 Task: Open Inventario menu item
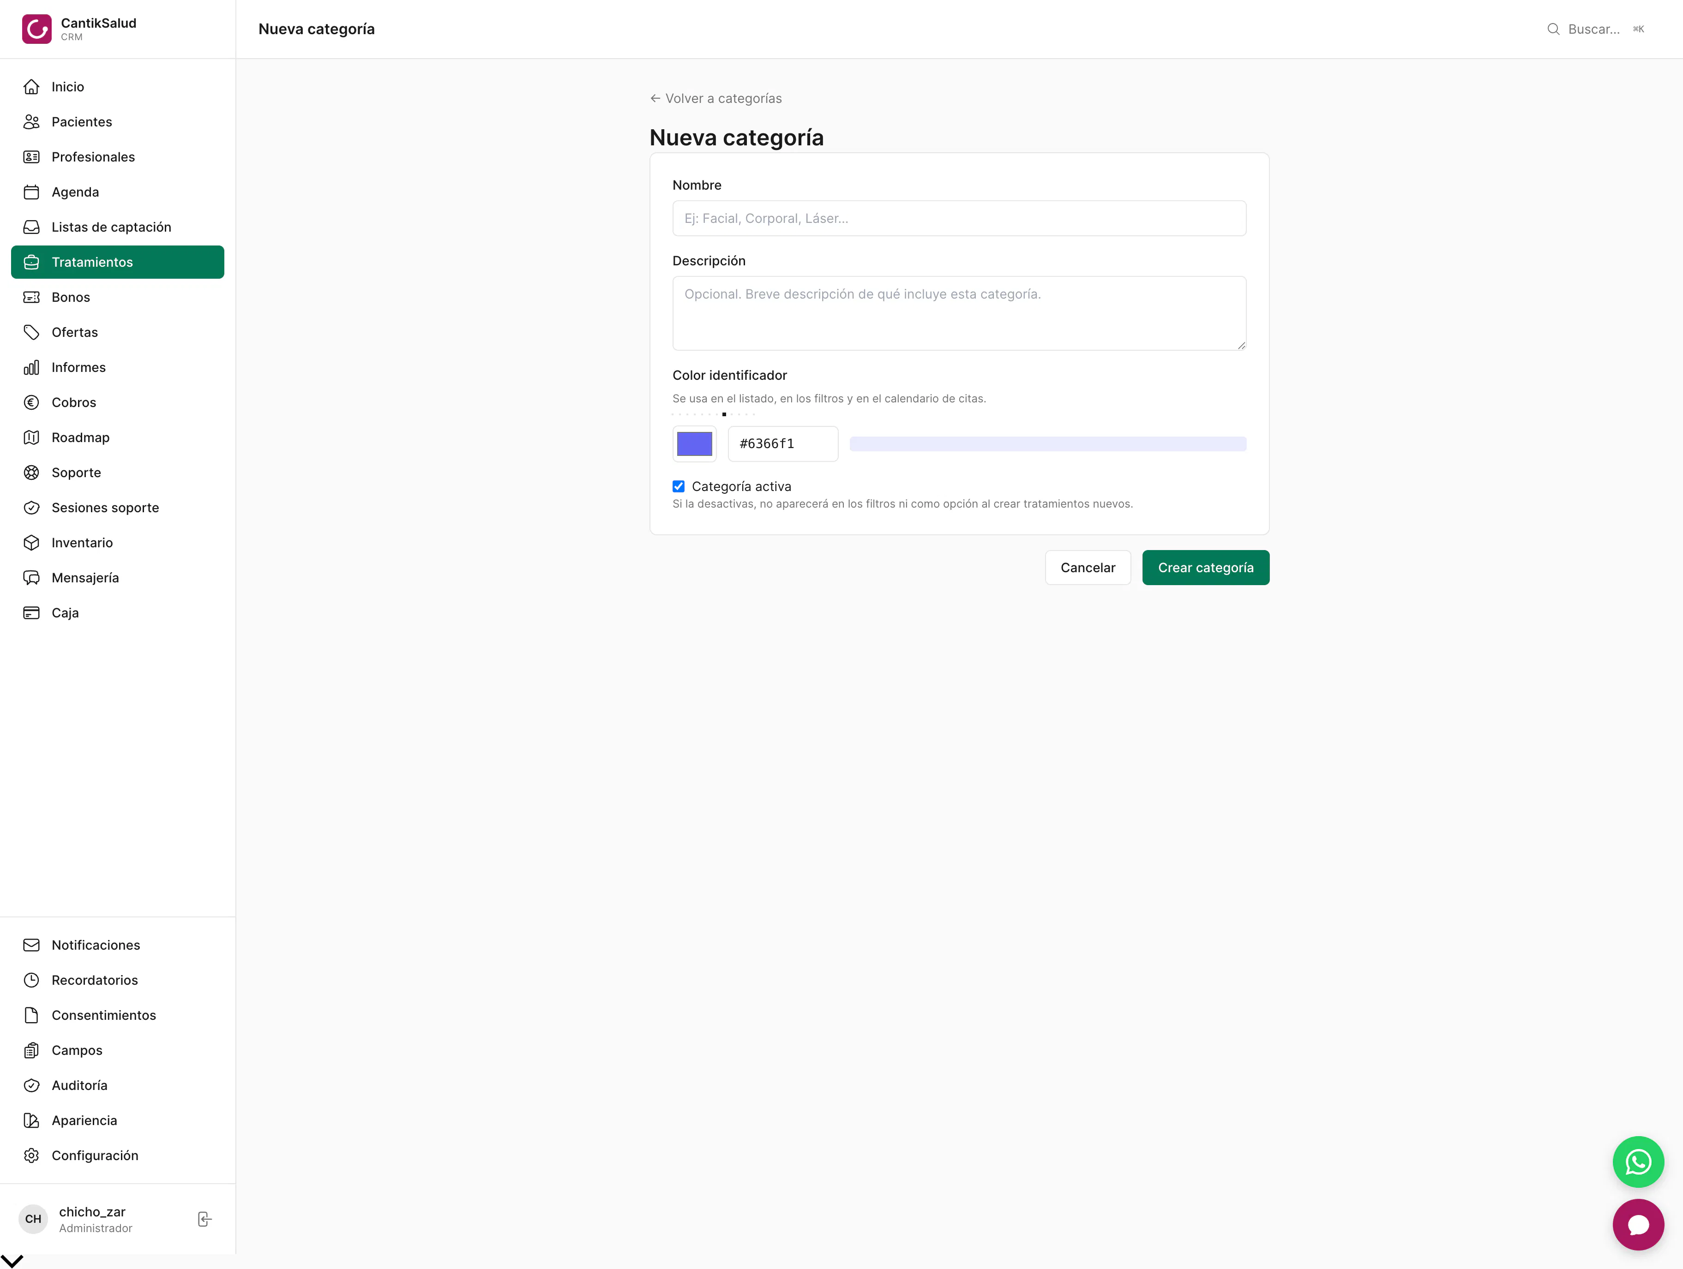pyautogui.click(x=118, y=543)
